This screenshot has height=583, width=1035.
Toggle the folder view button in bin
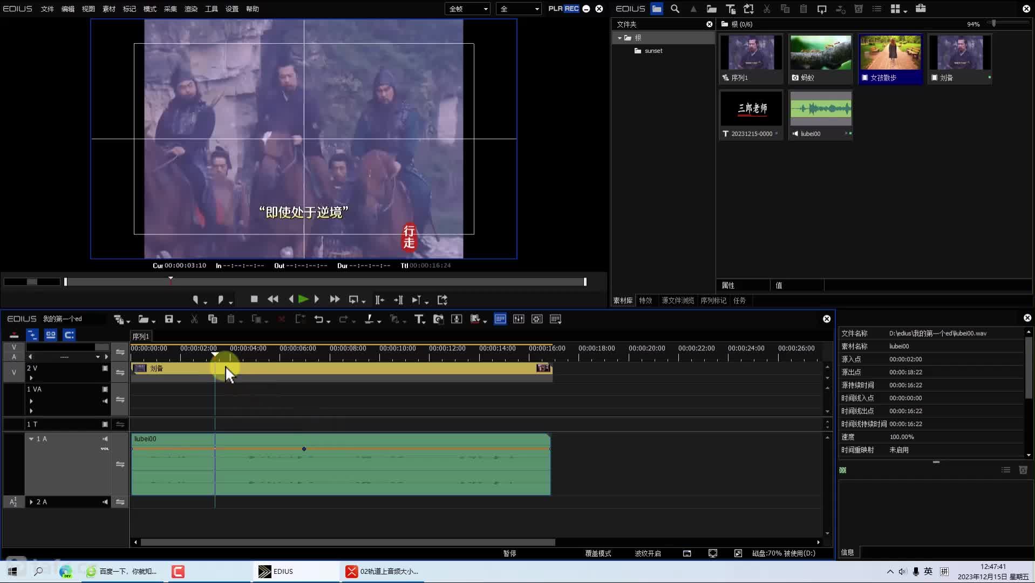[657, 9]
